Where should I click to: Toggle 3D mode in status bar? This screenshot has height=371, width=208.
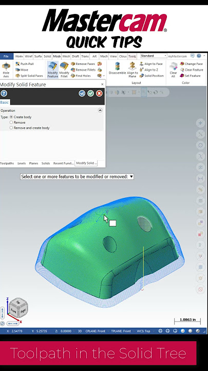[80, 331]
